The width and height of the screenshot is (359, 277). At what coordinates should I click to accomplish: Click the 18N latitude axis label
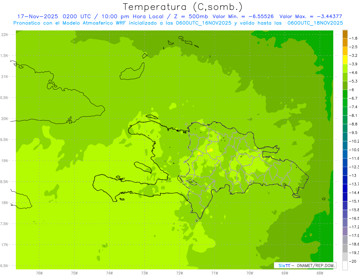click(5, 203)
